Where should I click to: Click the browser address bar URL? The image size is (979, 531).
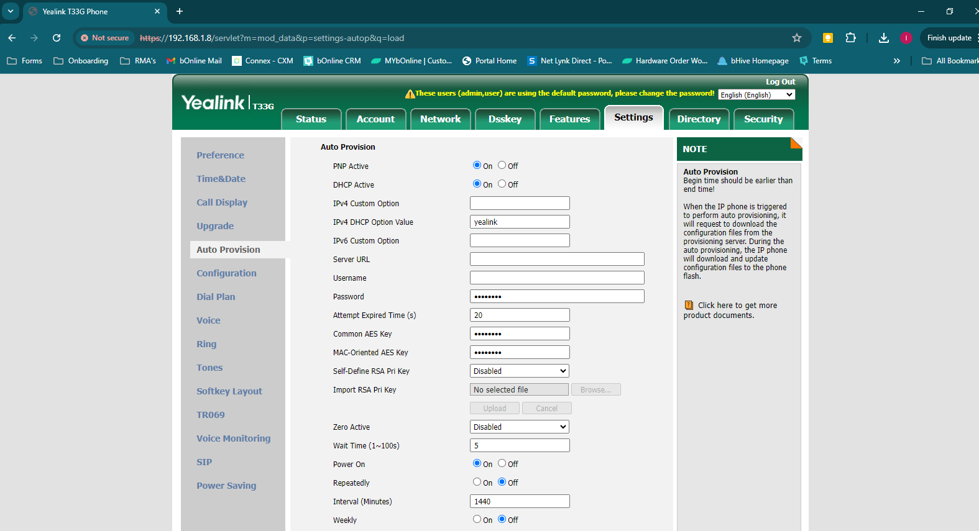(272, 38)
